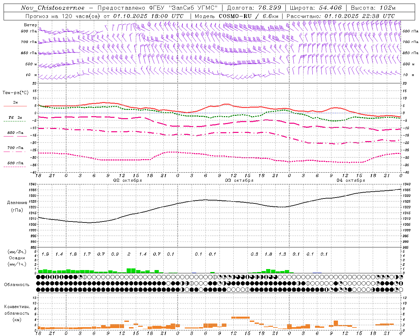The width and height of the screenshot is (420, 336).
Task: Click the (мм/1ч.) unit label
Action: pos(17,264)
